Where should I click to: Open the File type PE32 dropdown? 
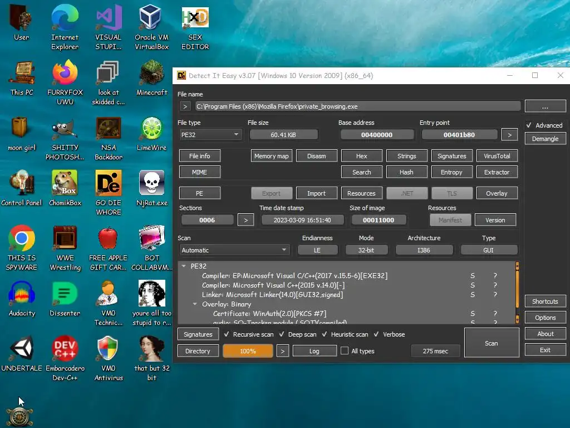pos(210,135)
